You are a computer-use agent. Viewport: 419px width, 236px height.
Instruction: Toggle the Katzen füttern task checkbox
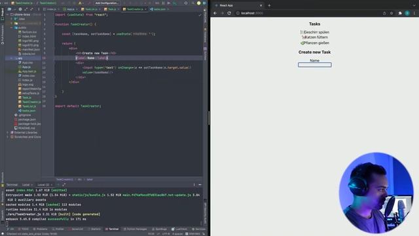[303, 37]
